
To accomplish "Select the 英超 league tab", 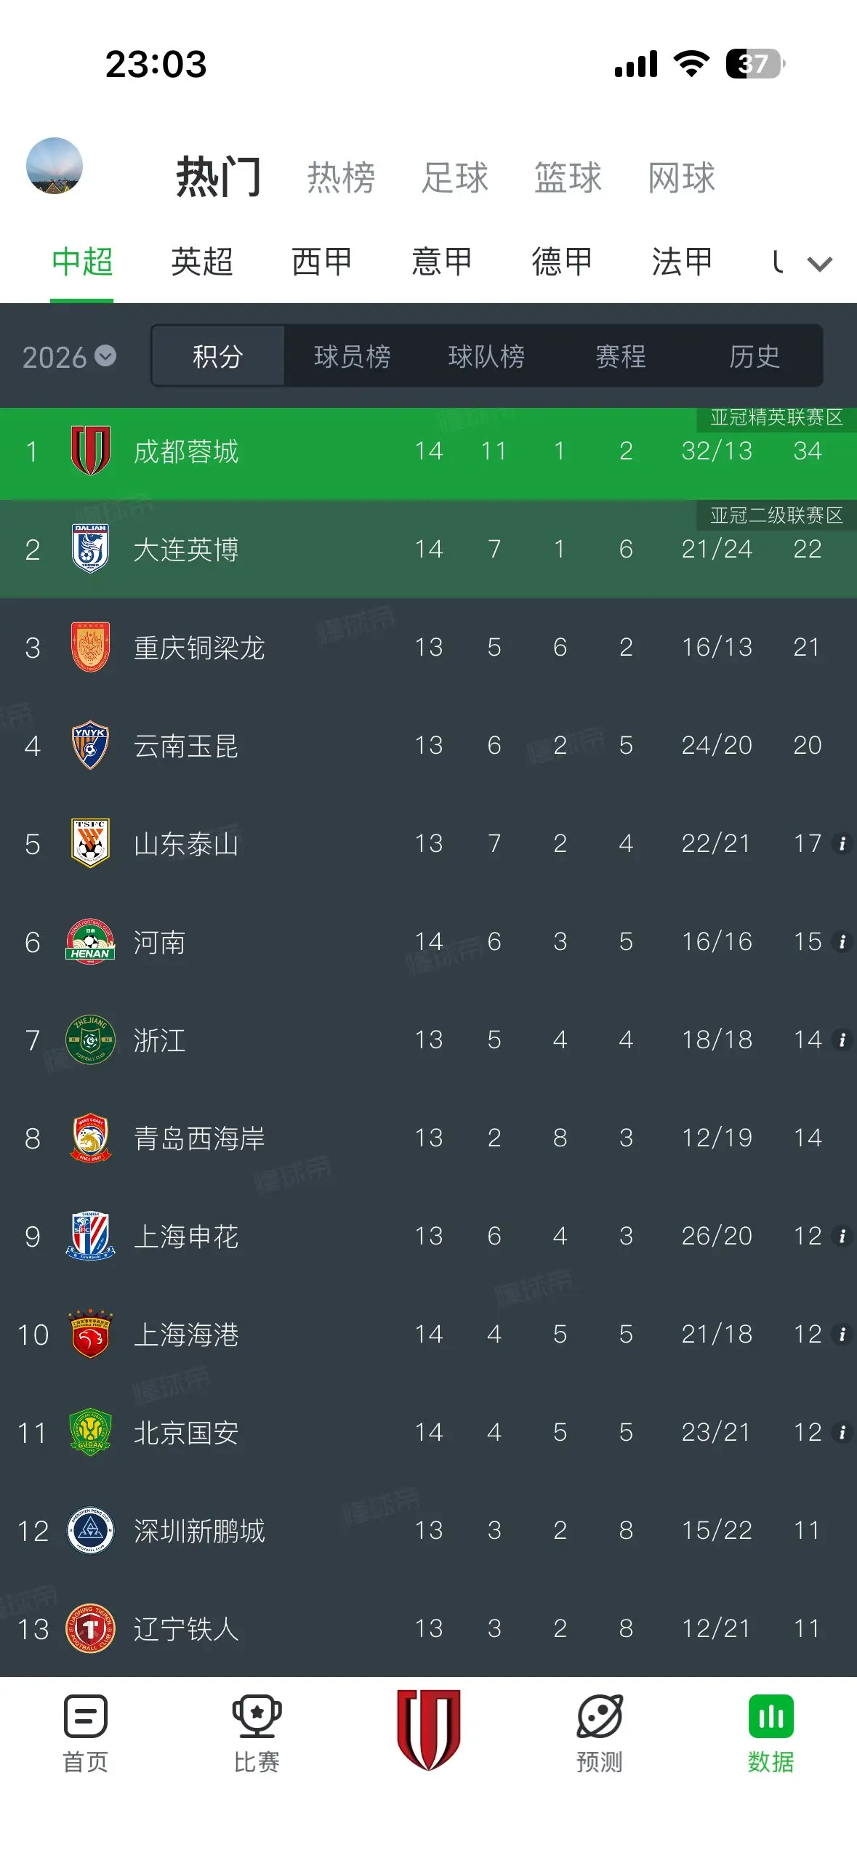I will click(202, 262).
